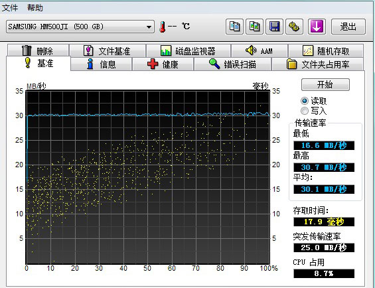The width and height of the screenshot is (375, 288).
Task: Open the 文件 menu
Action: (10, 8)
